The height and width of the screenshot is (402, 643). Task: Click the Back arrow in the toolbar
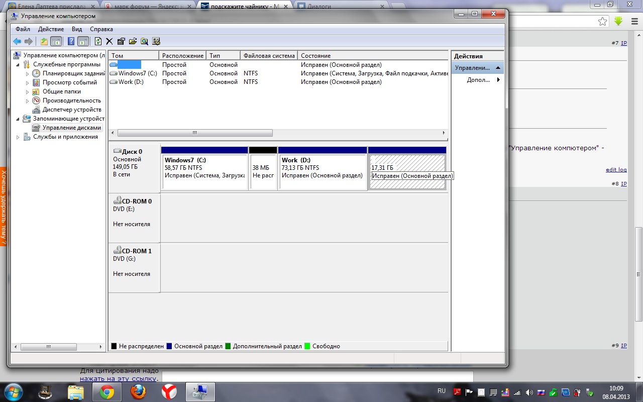[x=17, y=42]
